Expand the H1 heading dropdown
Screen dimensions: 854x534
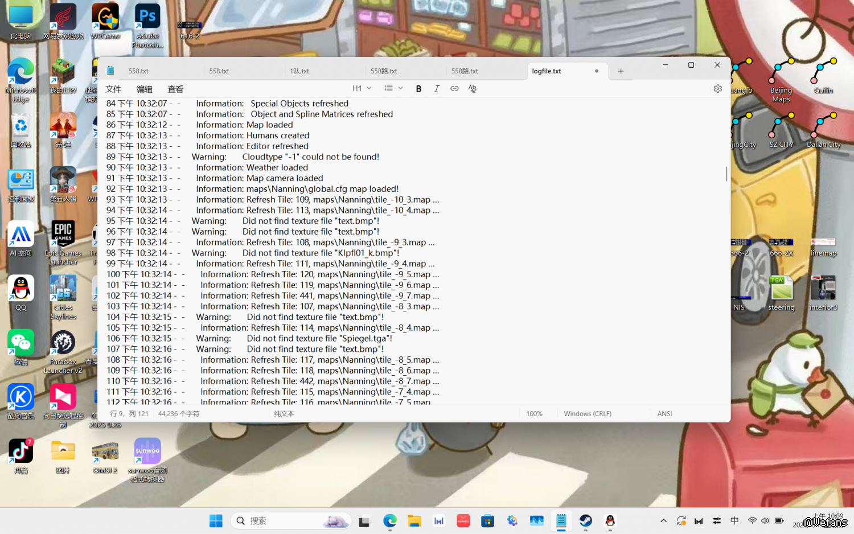point(362,89)
